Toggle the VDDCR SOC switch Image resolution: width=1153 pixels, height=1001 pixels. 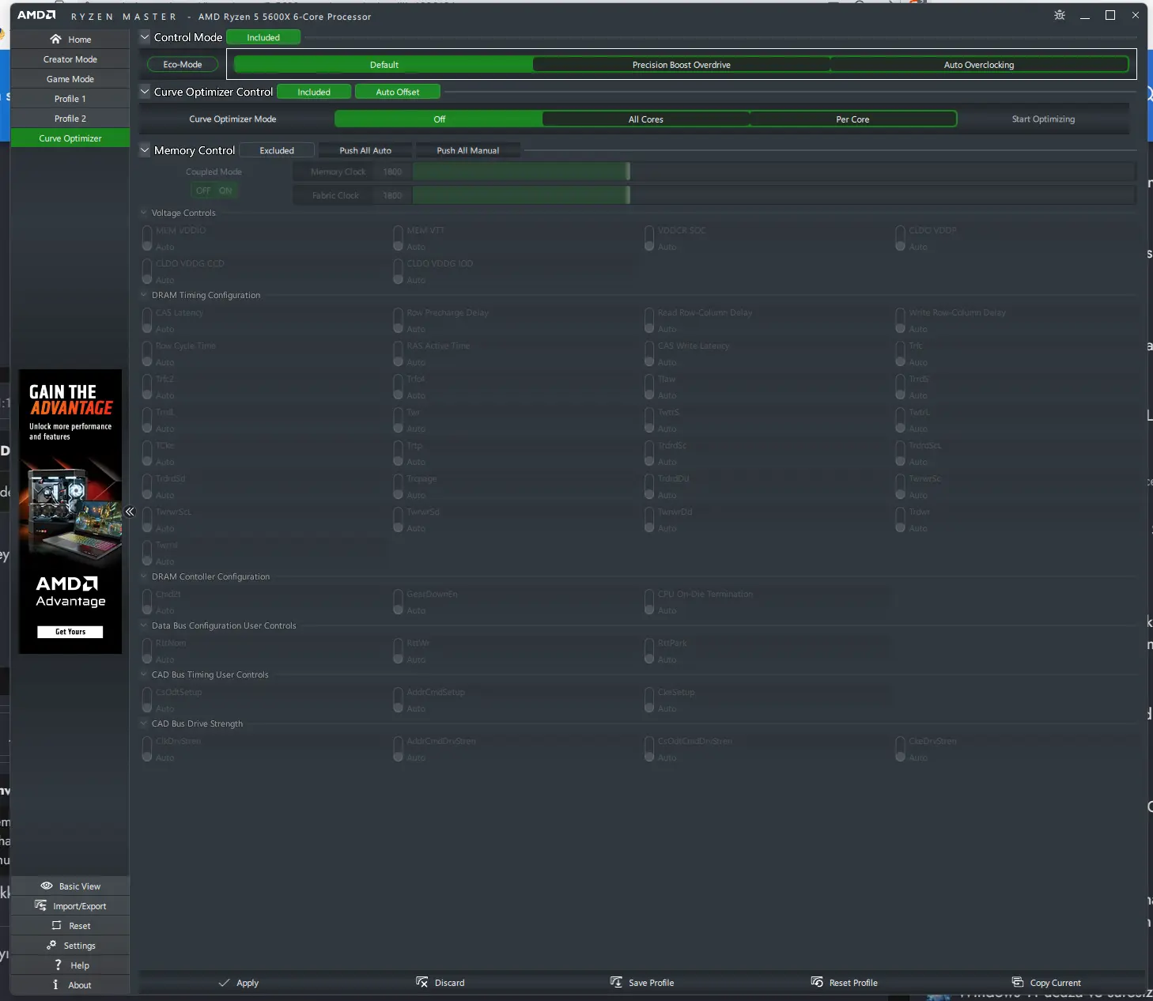click(649, 238)
